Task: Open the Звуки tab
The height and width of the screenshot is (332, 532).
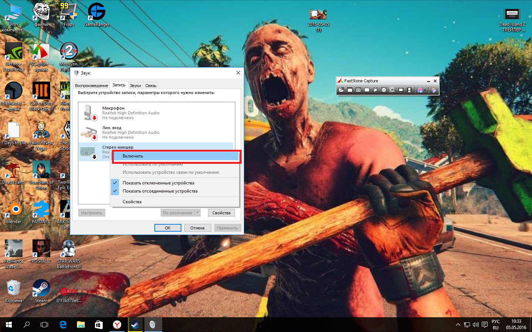Action: [135, 86]
